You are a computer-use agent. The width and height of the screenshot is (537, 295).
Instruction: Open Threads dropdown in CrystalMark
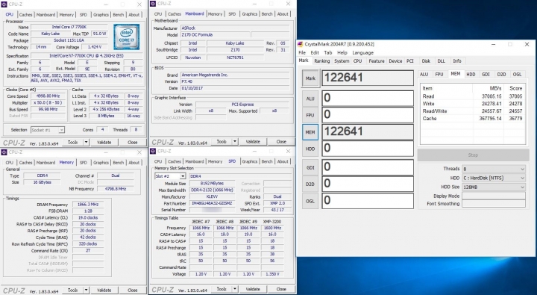[x=494, y=169]
